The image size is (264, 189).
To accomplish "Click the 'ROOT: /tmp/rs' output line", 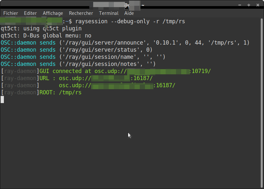I will pyautogui.click(x=60, y=92).
